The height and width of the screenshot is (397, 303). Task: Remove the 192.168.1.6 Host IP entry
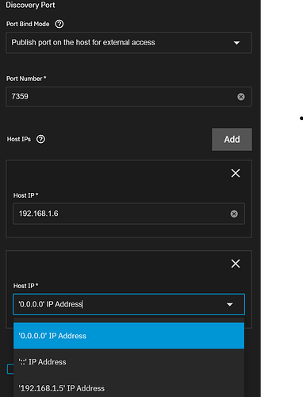pos(236,173)
